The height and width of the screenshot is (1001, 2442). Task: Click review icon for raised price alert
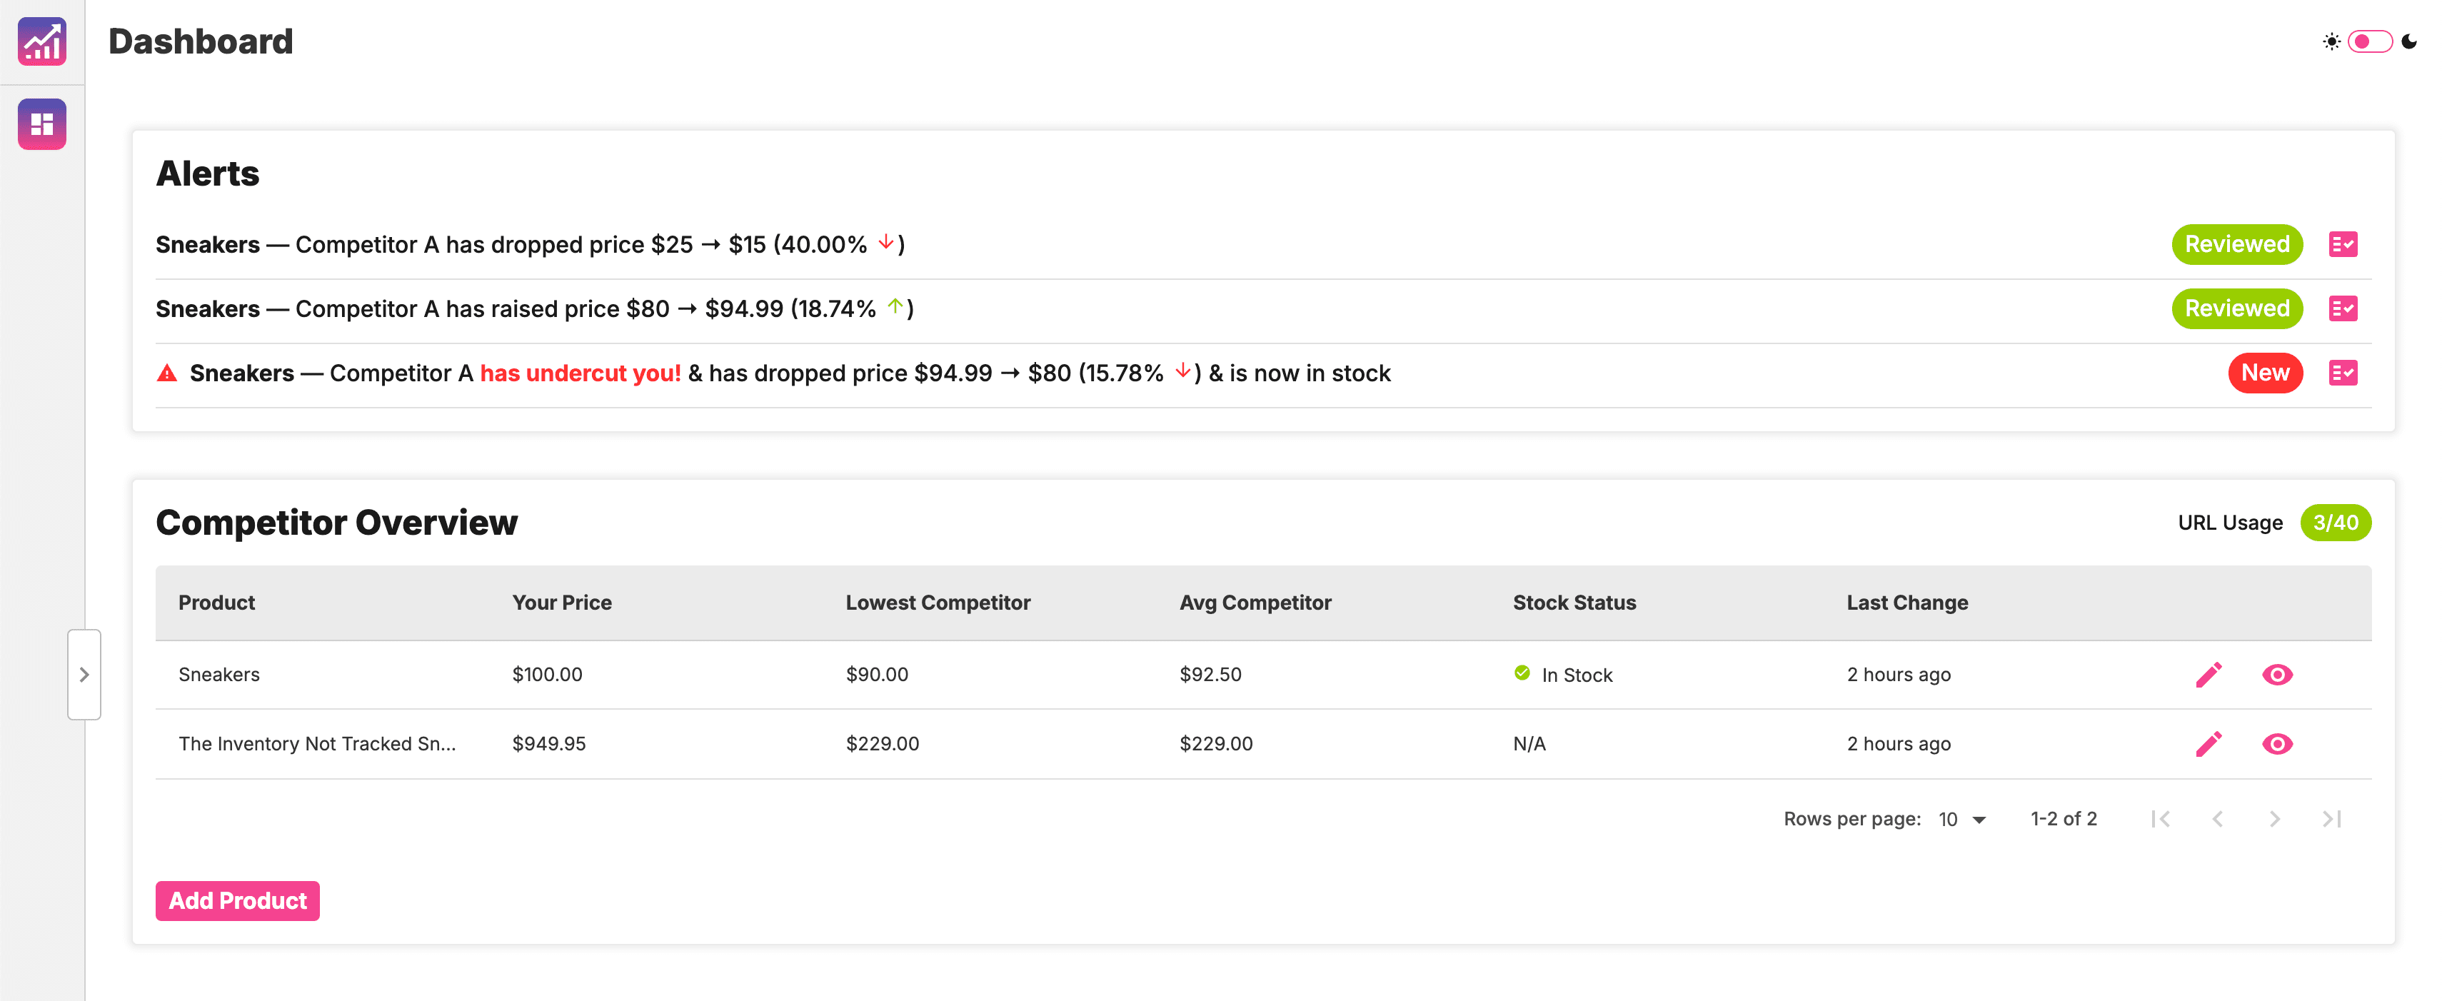coord(2343,309)
